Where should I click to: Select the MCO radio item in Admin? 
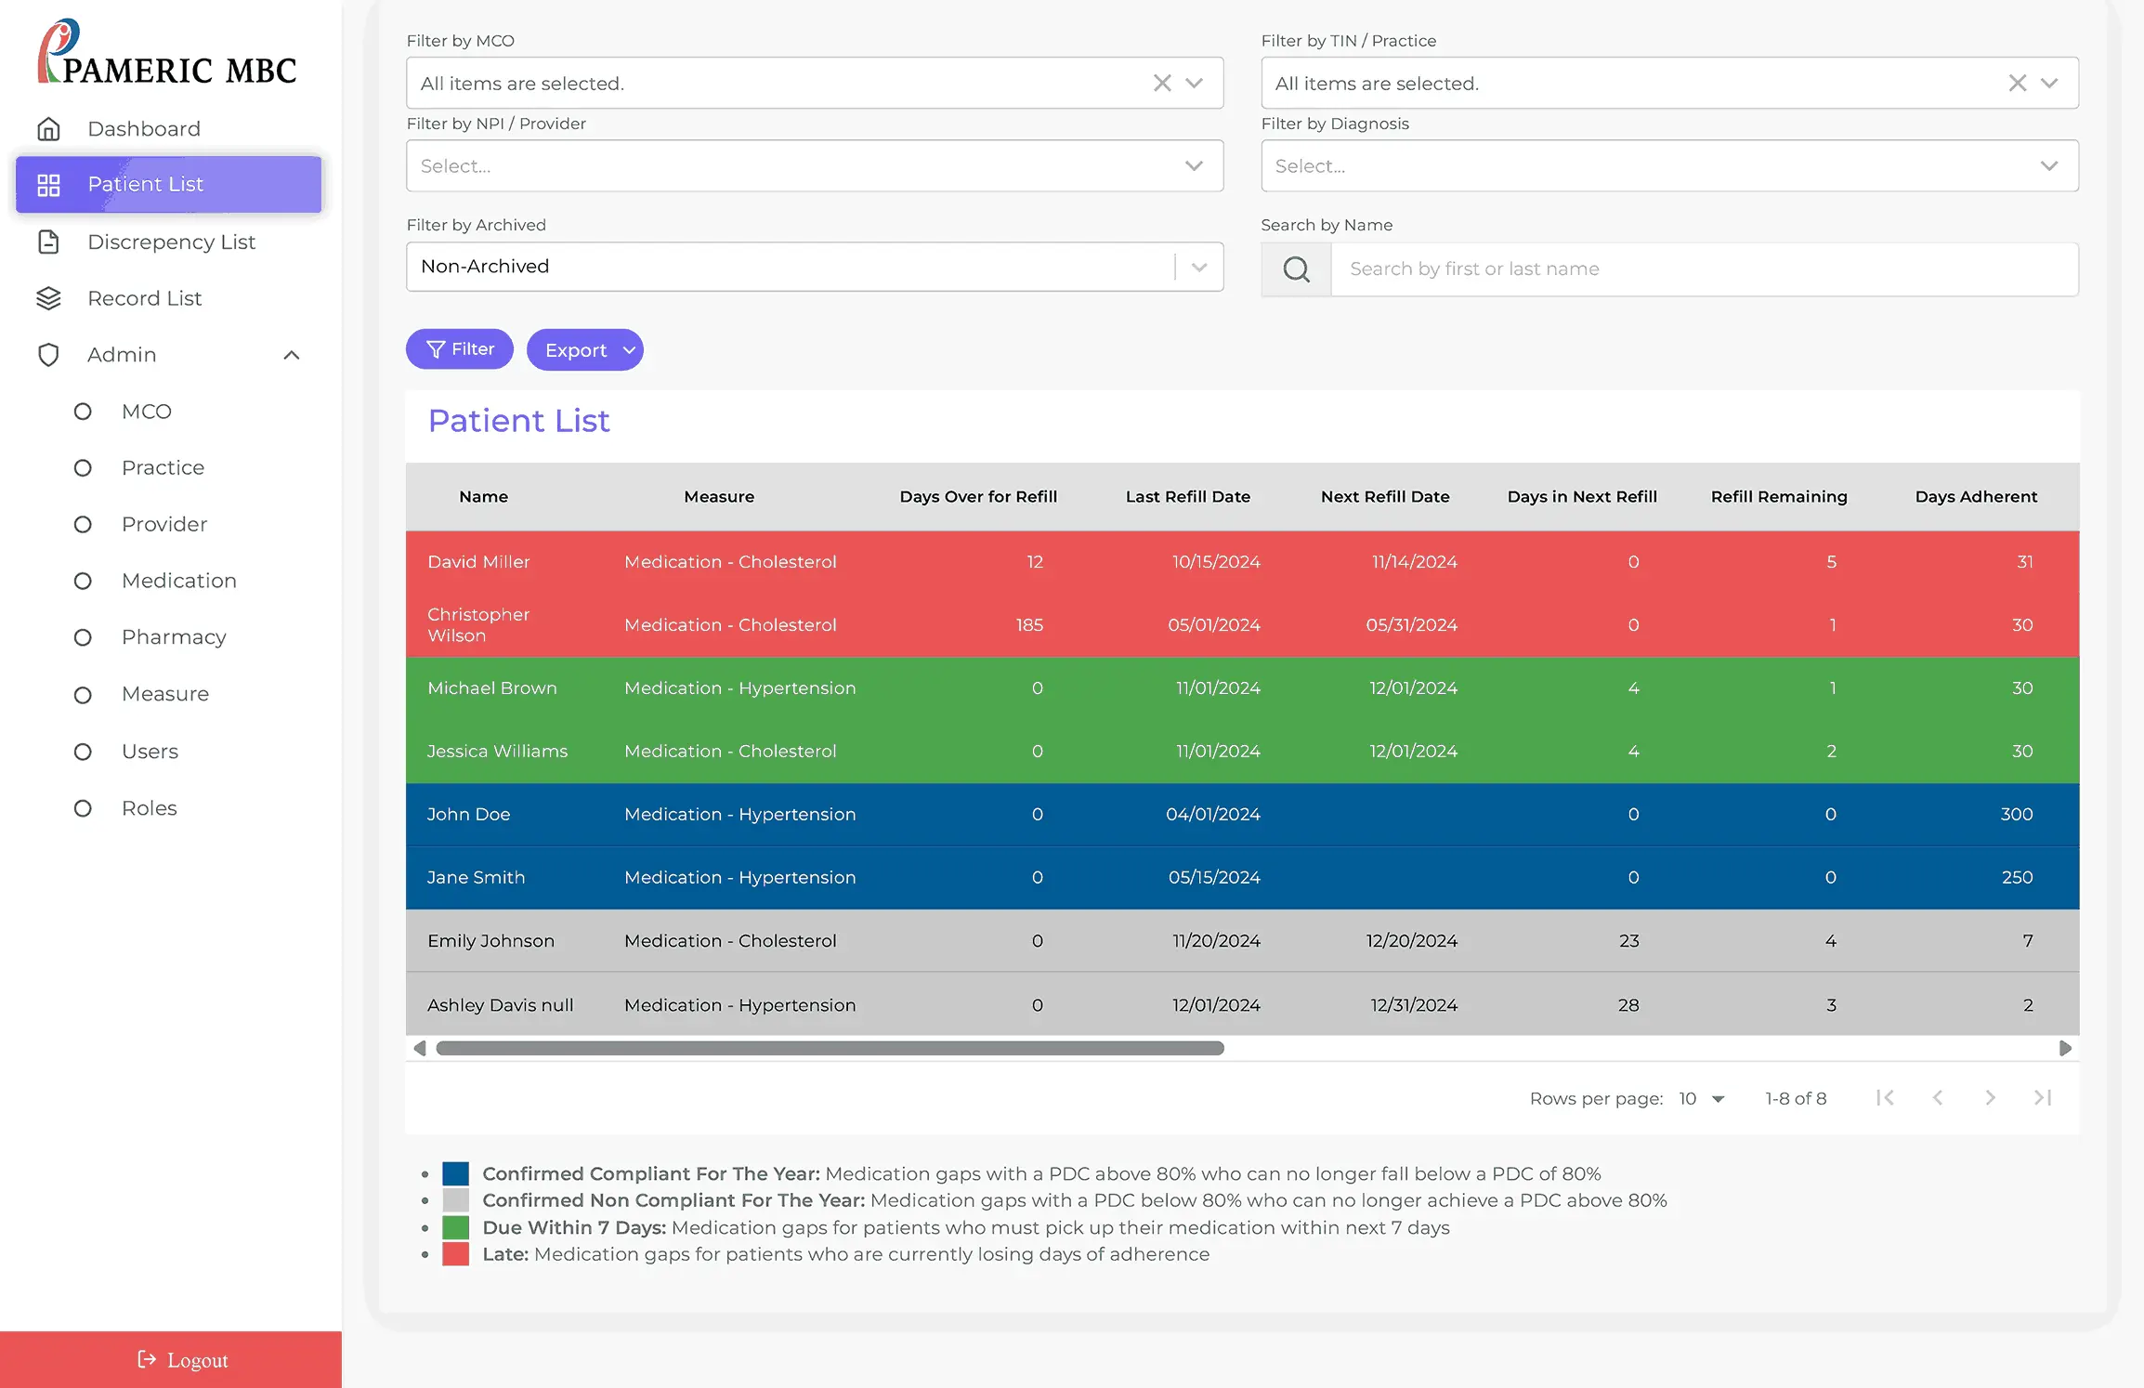83,412
